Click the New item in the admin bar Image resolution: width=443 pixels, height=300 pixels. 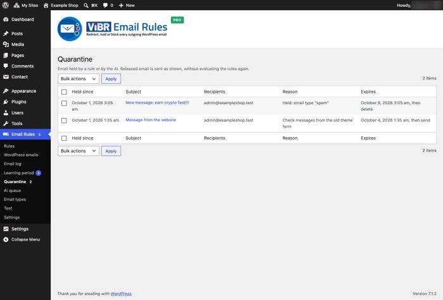(x=127, y=5)
